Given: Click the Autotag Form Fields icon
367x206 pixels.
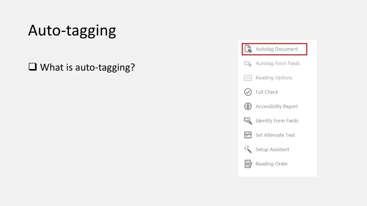Looking at the screenshot, I should pyautogui.click(x=248, y=64).
